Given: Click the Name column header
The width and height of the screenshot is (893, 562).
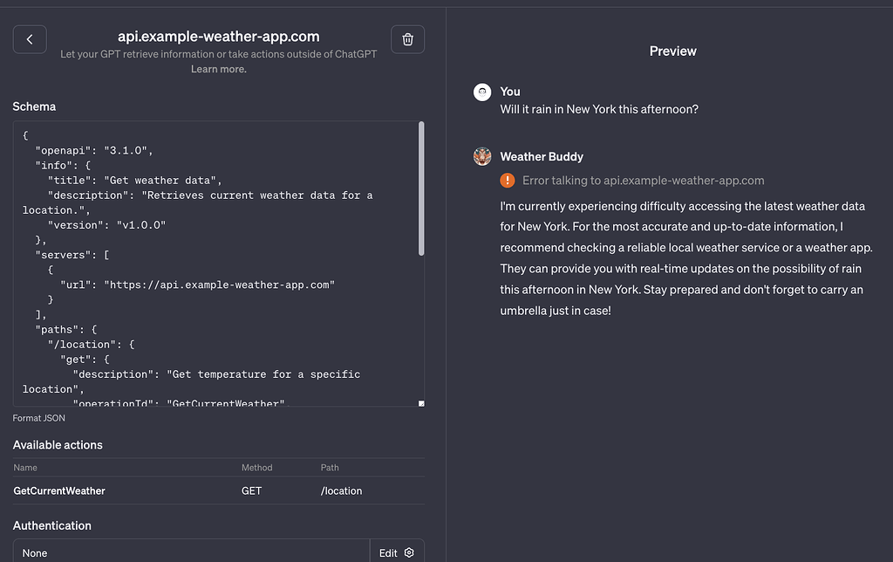Looking at the screenshot, I should [25, 468].
